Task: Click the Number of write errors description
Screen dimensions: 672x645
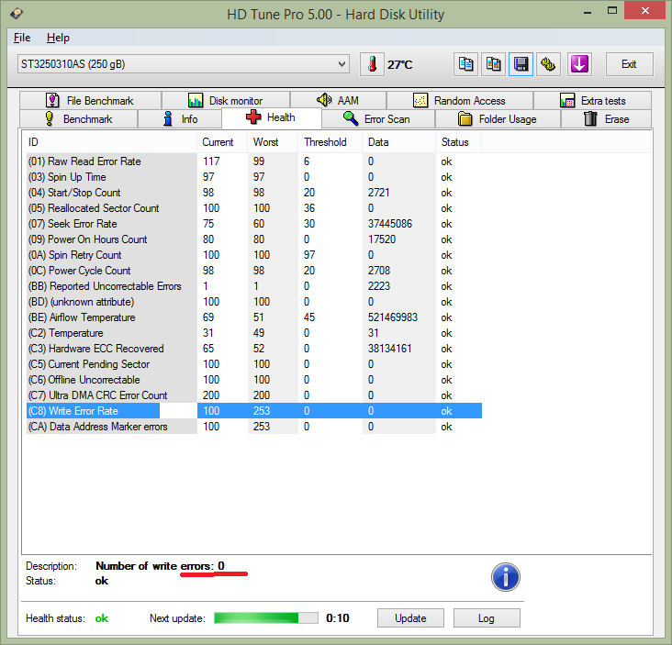Action: (160, 566)
